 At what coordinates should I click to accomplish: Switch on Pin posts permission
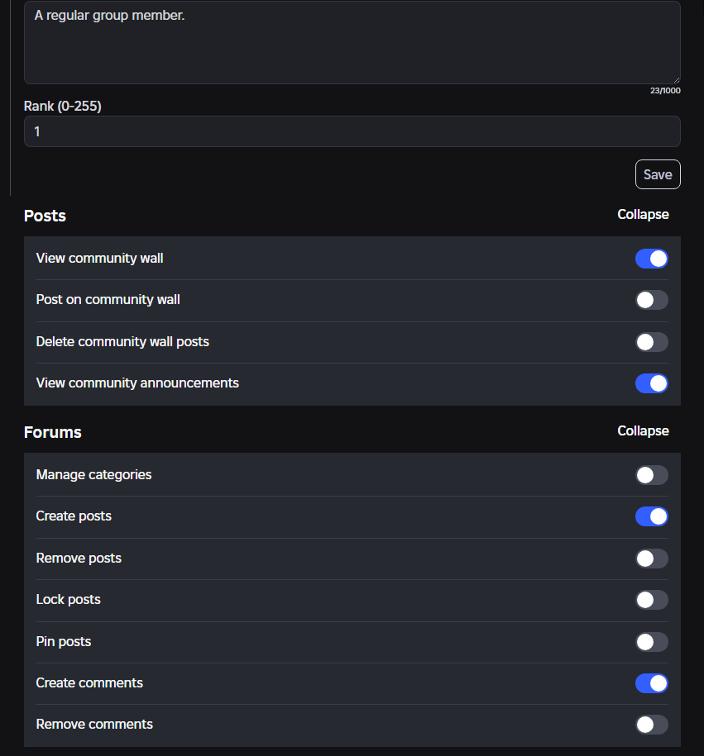pos(651,642)
